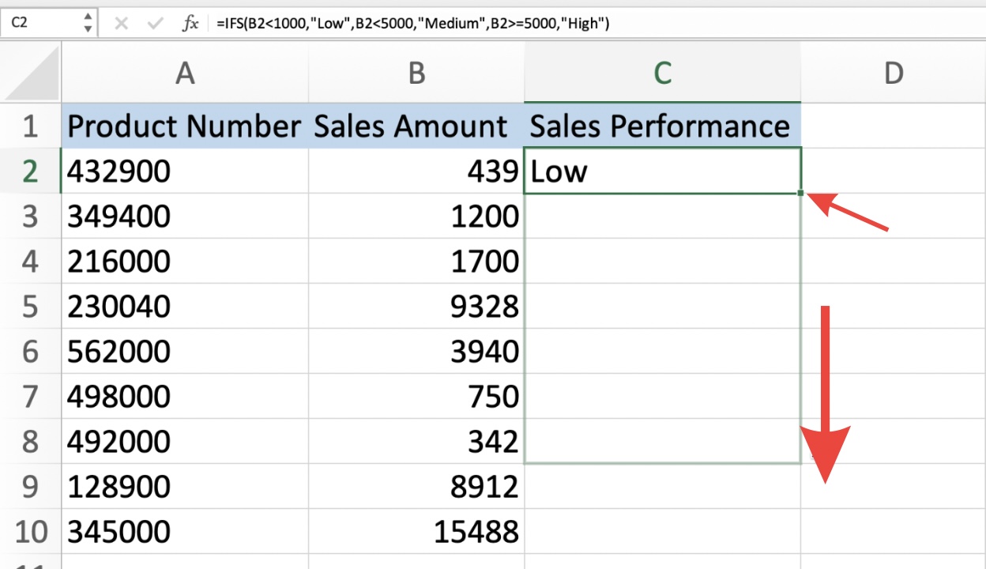Image resolution: width=986 pixels, height=569 pixels.
Task: Select row 10 header
Action: 31,531
